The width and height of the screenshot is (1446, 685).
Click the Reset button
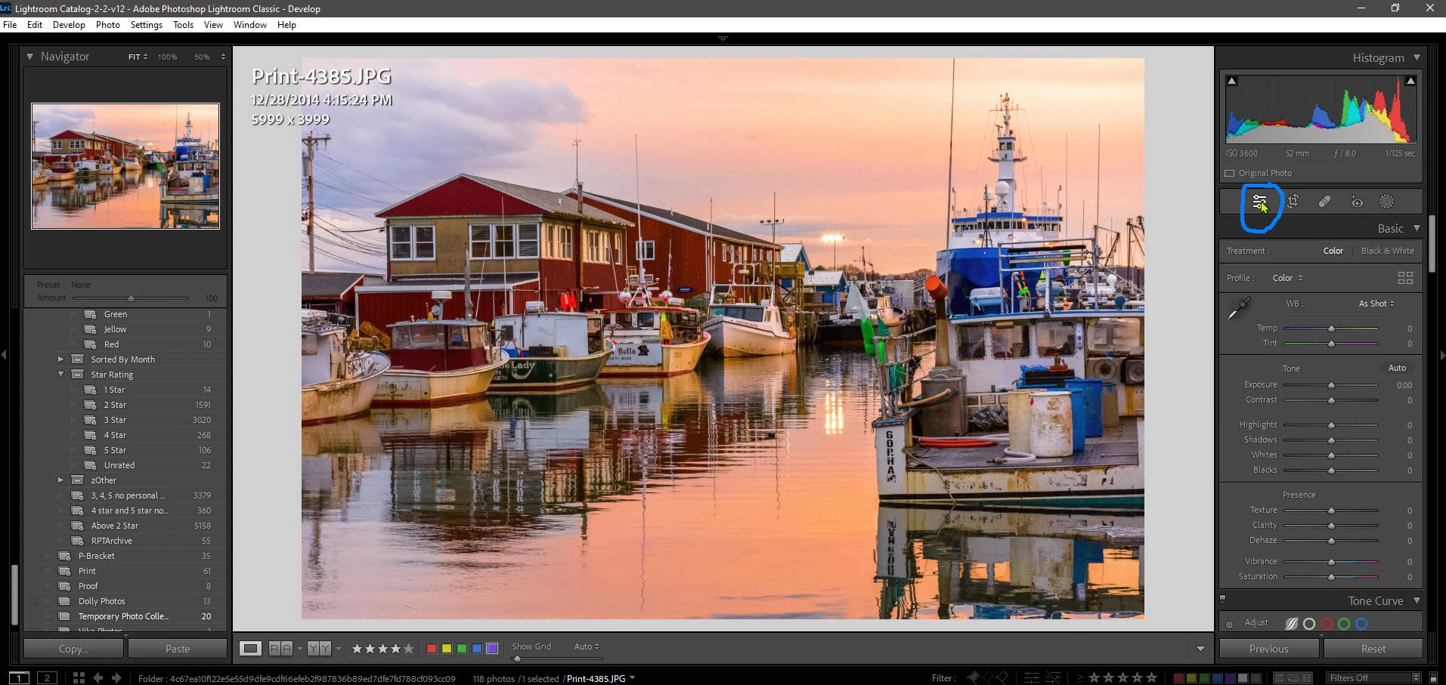point(1373,649)
